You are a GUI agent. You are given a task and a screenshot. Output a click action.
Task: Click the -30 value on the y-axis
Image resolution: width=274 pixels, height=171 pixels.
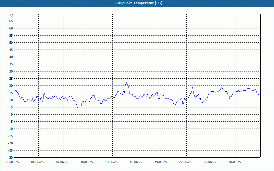(x=11, y=157)
